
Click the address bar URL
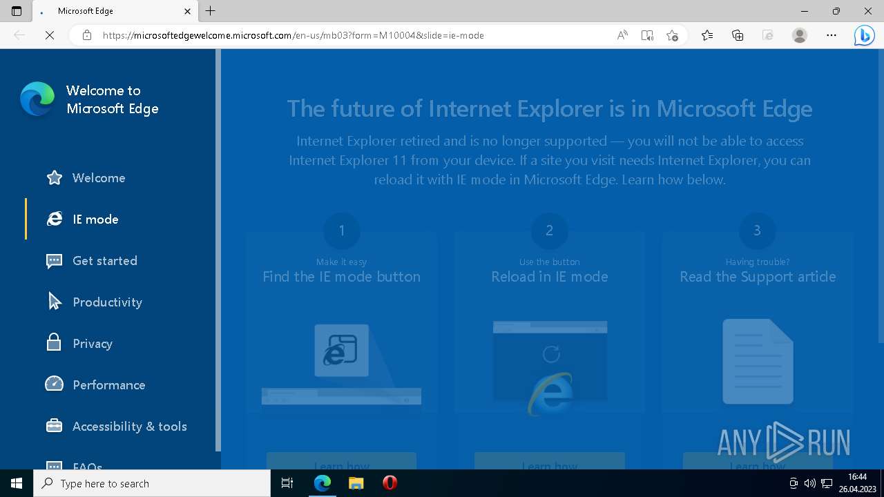click(x=294, y=35)
